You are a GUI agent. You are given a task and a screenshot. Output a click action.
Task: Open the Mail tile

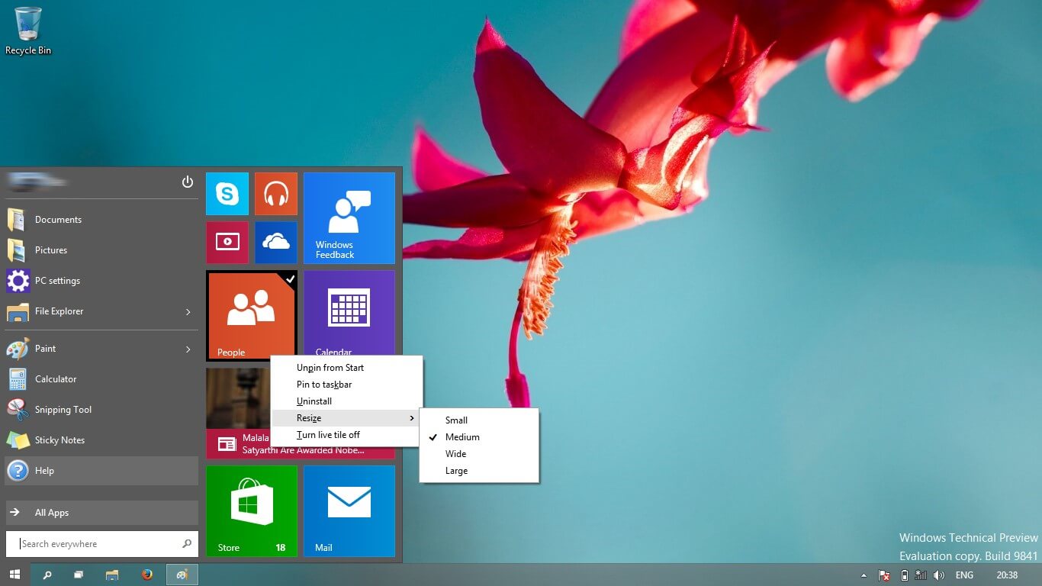pyautogui.click(x=349, y=510)
